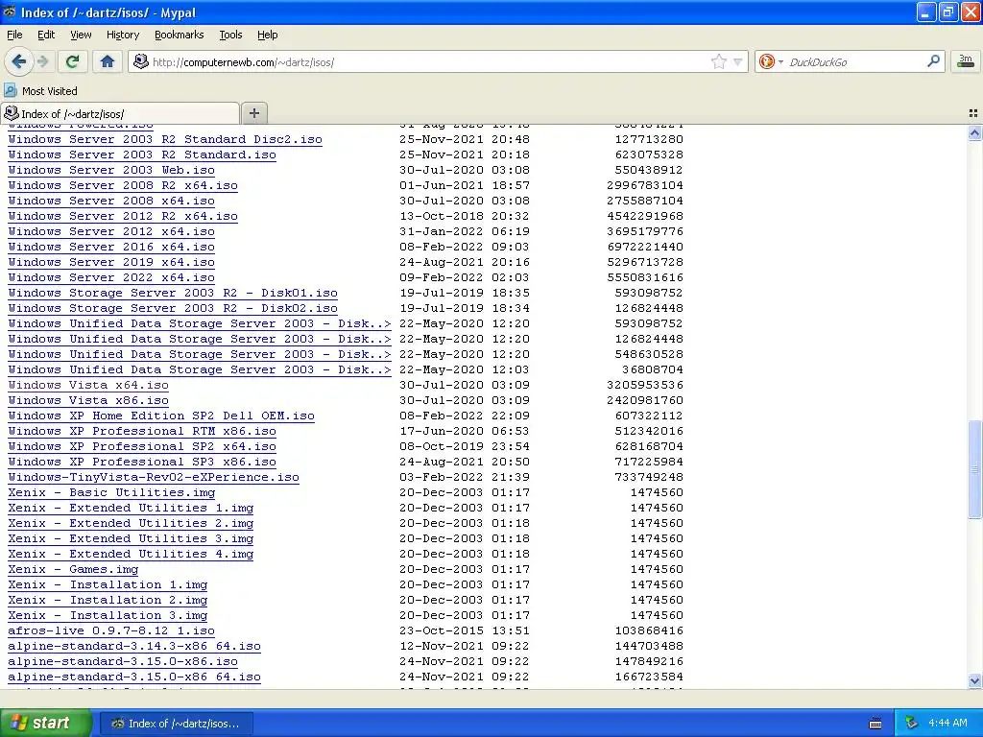Open the DuckDuckGo search engine selector

click(x=771, y=61)
